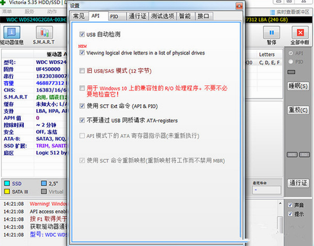Toggle viewing logical drive letters checkbox
Viewport: 314px width, 246px height.
pyautogui.click(x=82, y=53)
